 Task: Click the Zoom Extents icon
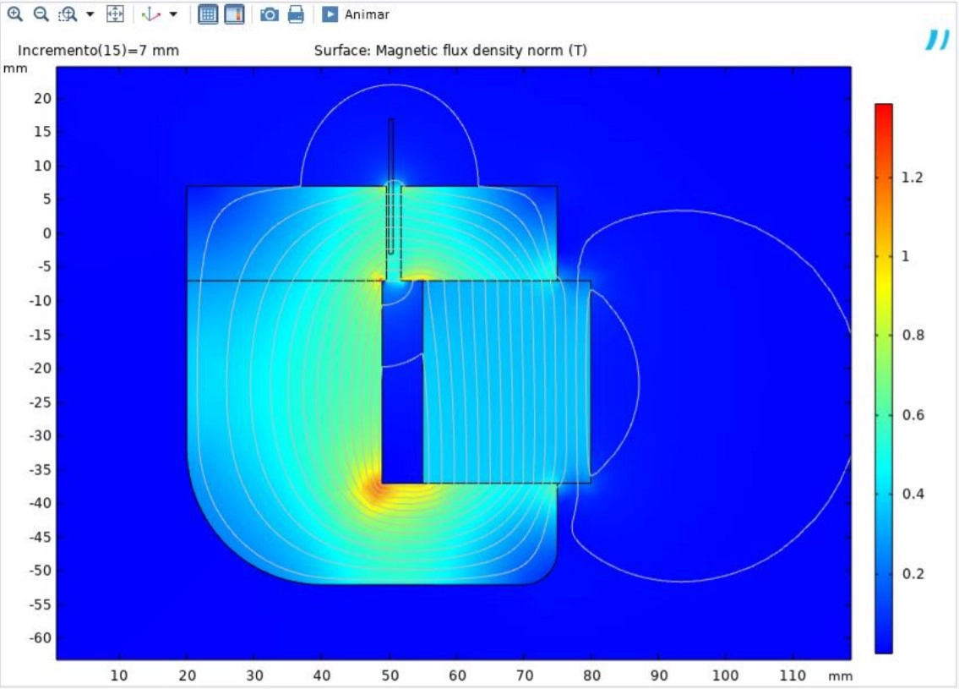(x=116, y=14)
